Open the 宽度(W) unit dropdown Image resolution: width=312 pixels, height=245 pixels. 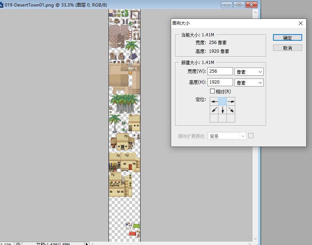(249, 72)
